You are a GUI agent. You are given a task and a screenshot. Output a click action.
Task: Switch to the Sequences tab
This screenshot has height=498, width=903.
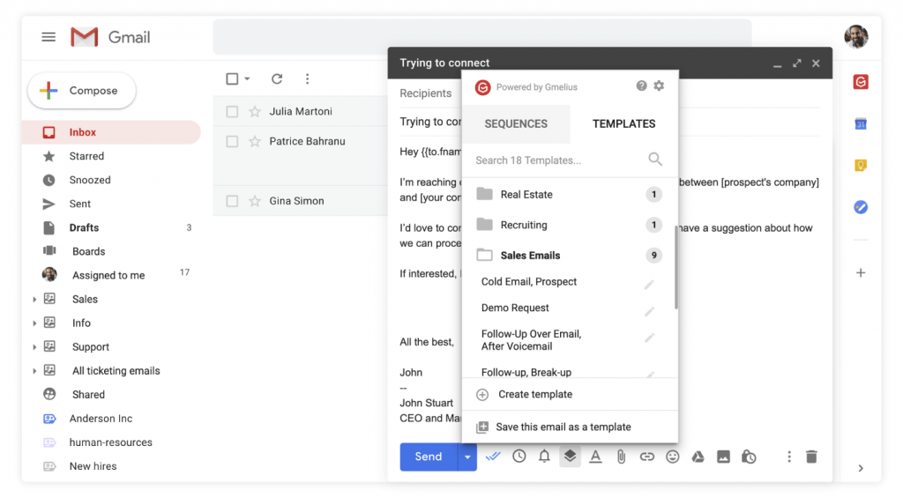click(x=516, y=123)
